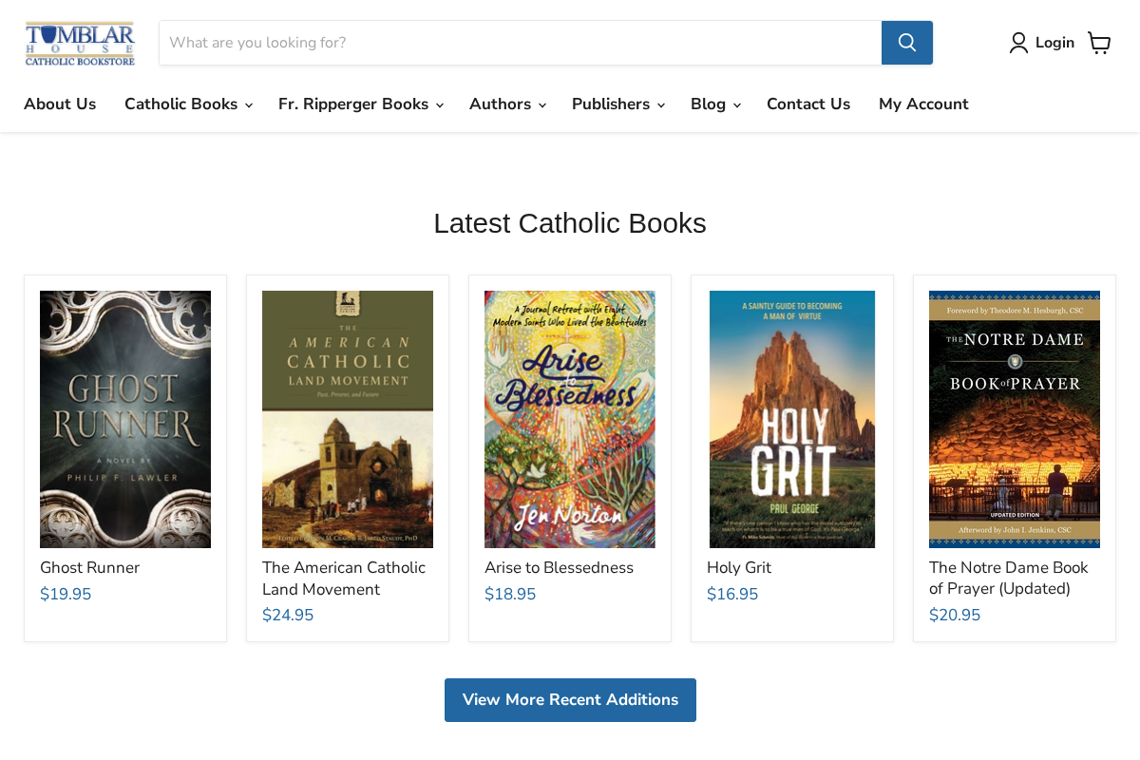
Task: Click the View More Recent Additions button
Action: 570,700
